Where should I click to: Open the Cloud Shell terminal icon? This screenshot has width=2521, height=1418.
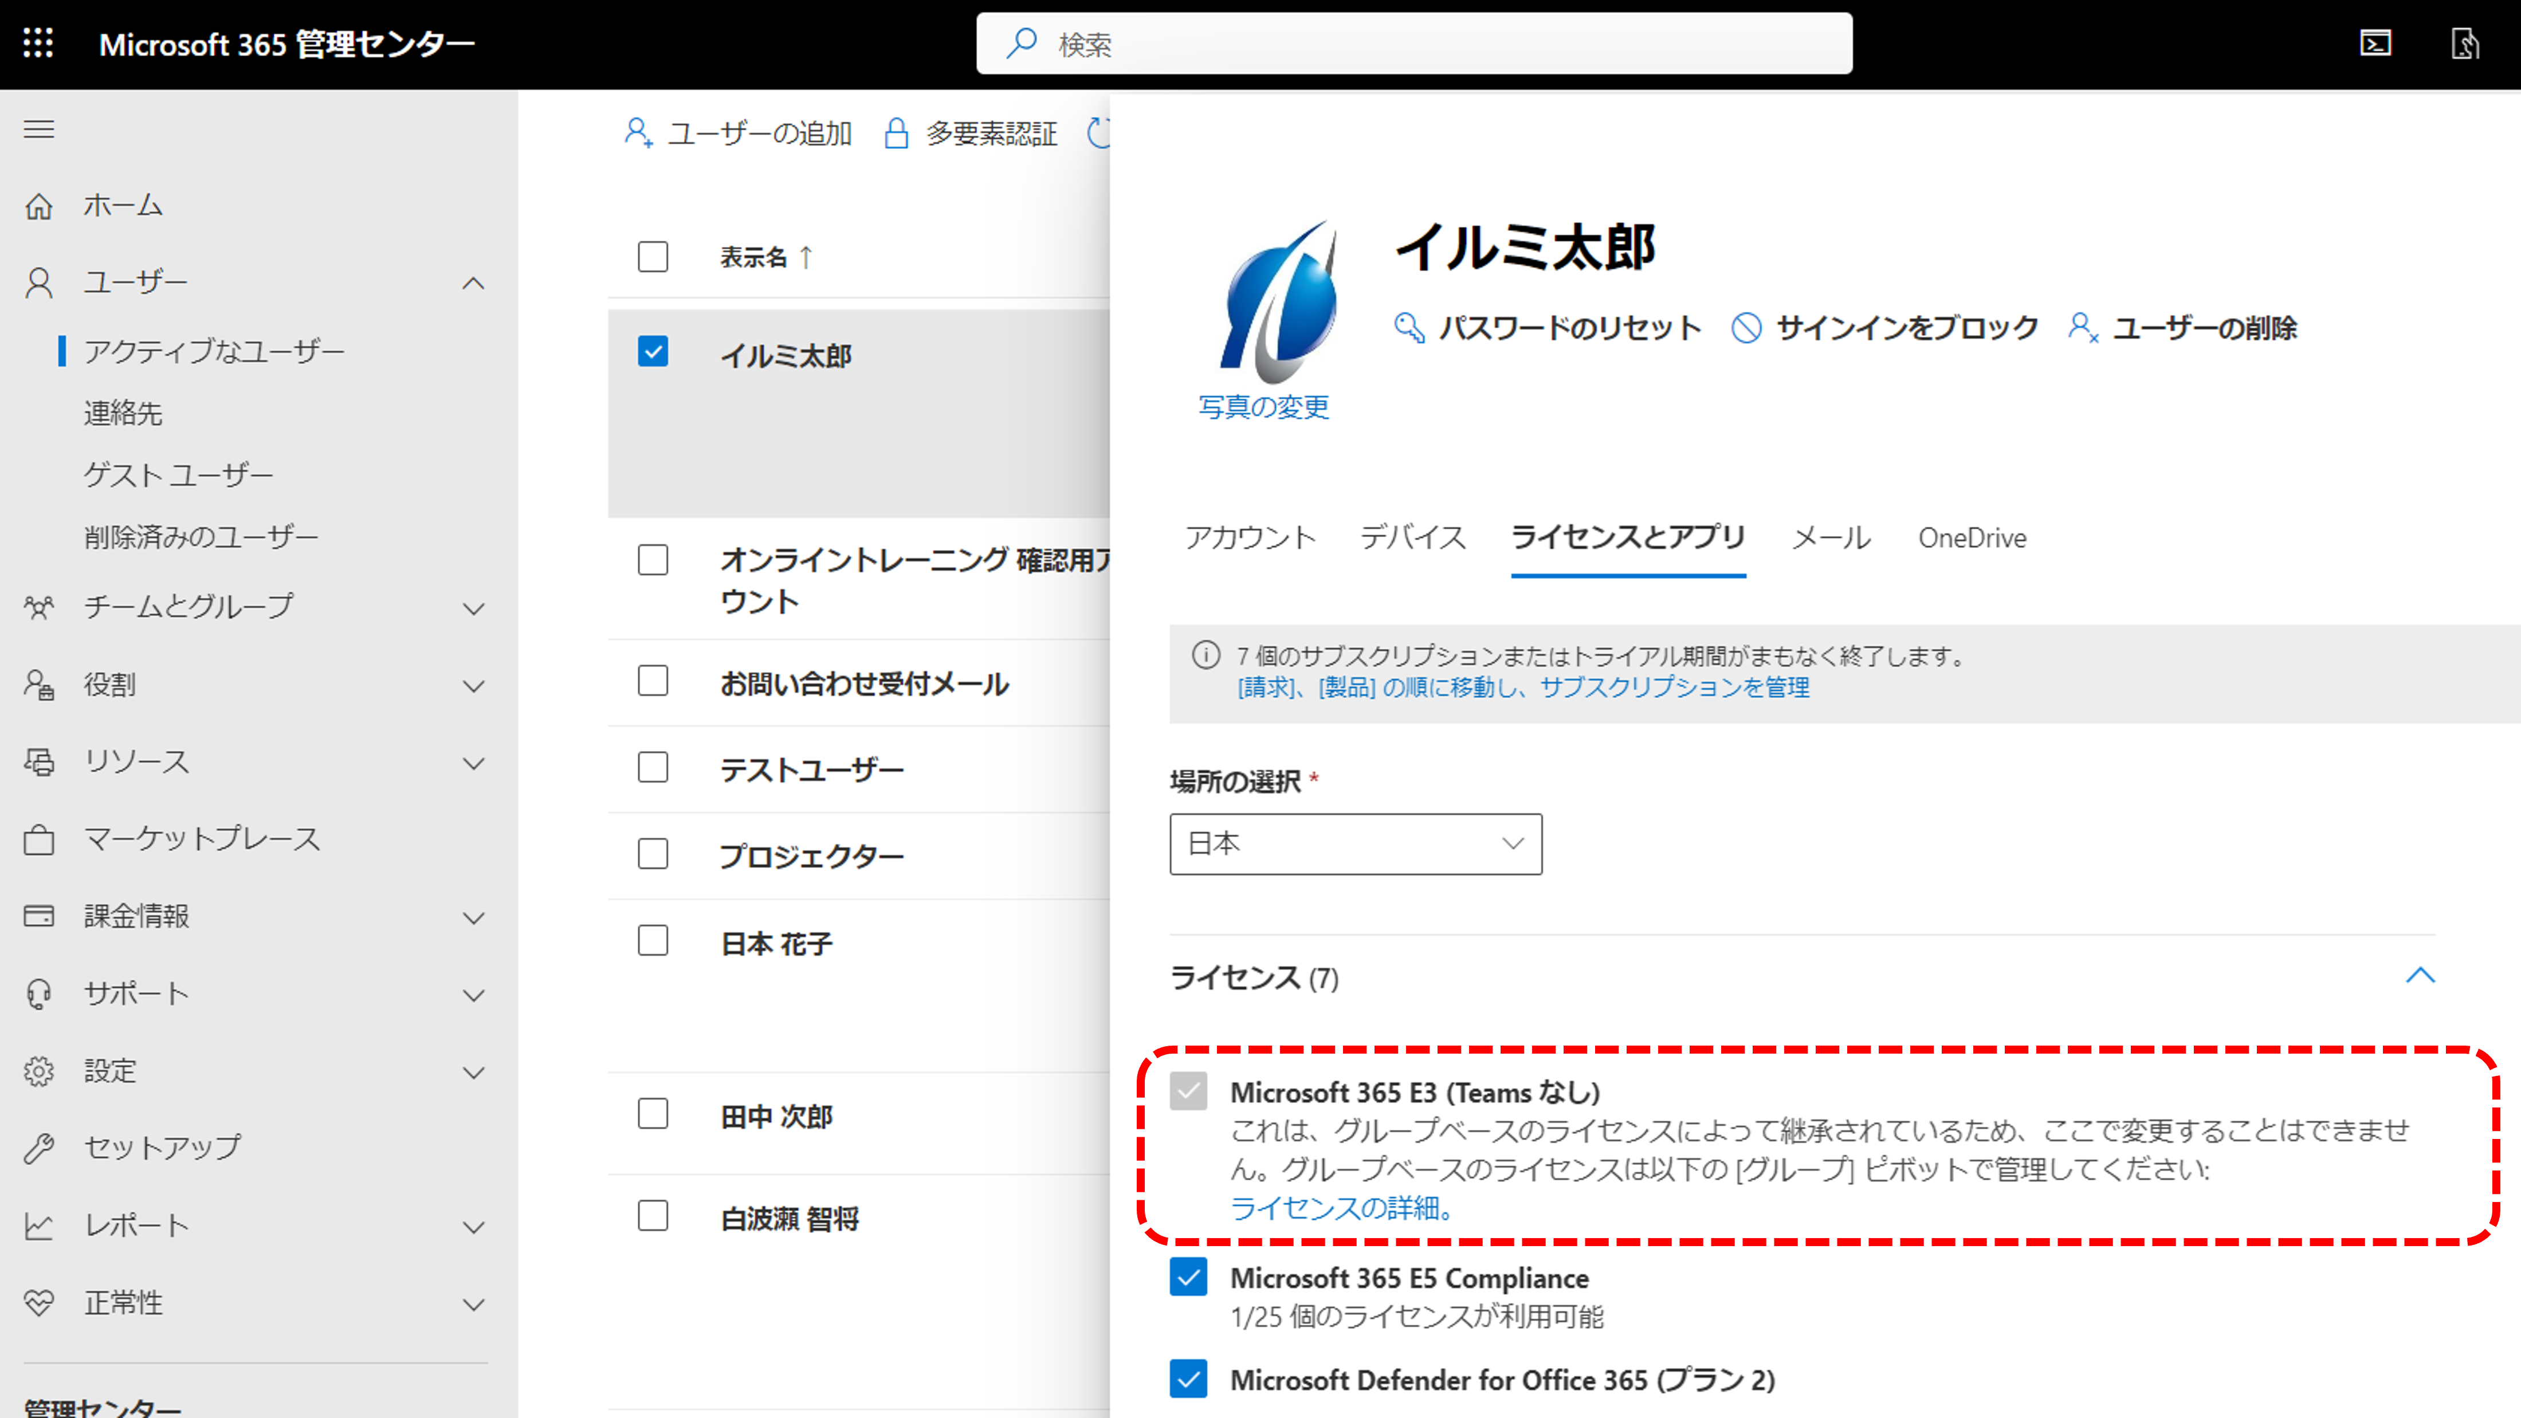(x=2375, y=43)
